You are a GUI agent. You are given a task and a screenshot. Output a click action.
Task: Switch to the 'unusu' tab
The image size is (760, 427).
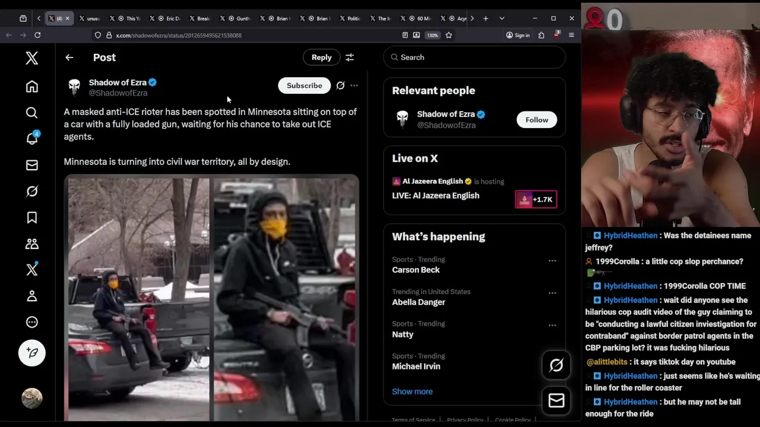[x=90, y=18]
